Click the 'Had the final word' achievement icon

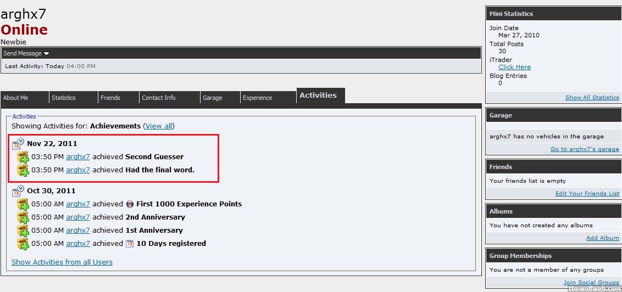23,170
